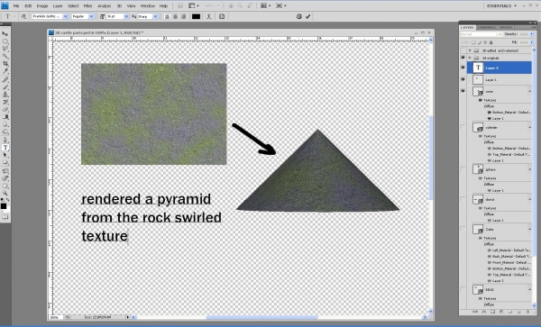Toggle character panel icon in options bar
Image resolution: width=541 pixels, height=327 pixels.
pos(222,16)
